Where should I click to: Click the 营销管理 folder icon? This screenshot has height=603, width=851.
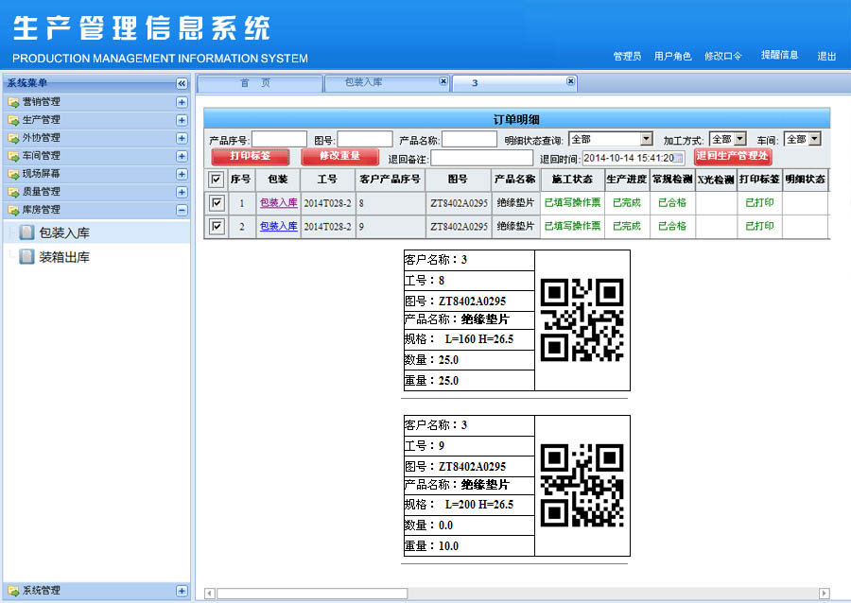[x=13, y=102]
